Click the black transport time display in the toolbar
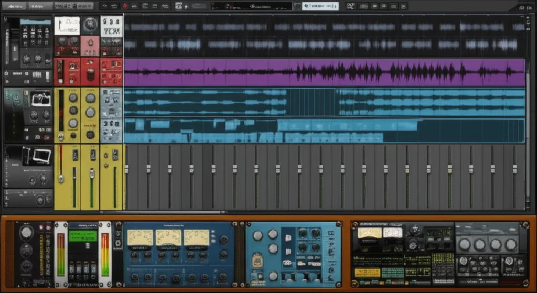The image size is (537, 293). click(x=252, y=6)
